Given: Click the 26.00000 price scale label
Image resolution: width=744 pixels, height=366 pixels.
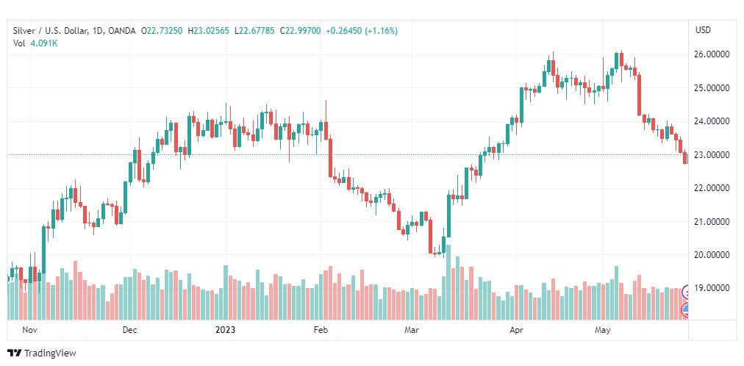Looking at the screenshot, I should pyautogui.click(x=713, y=54).
